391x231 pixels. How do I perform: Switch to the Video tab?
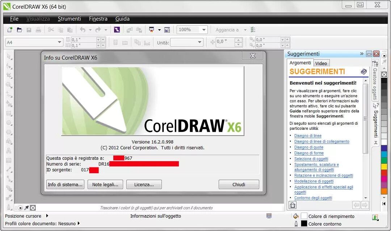321,63
